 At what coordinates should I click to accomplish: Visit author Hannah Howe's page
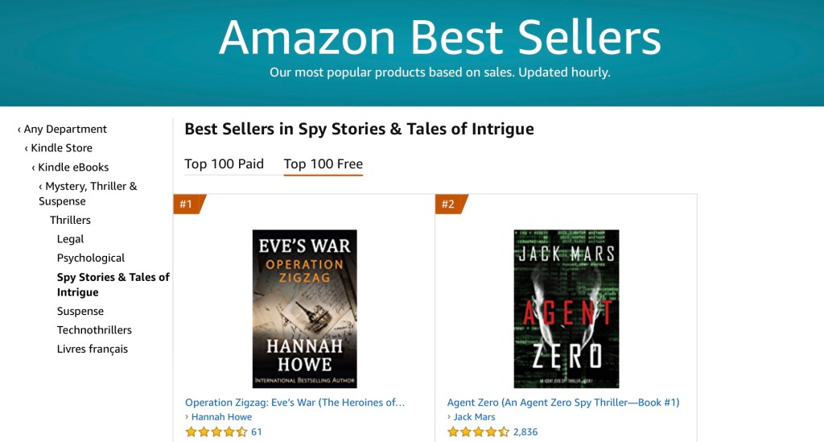coord(221,417)
